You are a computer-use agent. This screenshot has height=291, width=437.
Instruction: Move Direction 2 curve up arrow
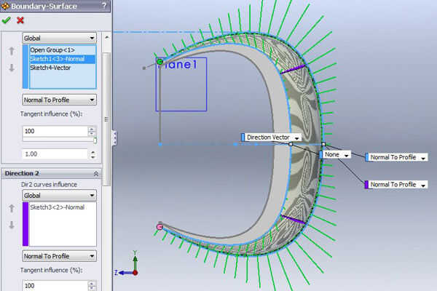point(12,208)
